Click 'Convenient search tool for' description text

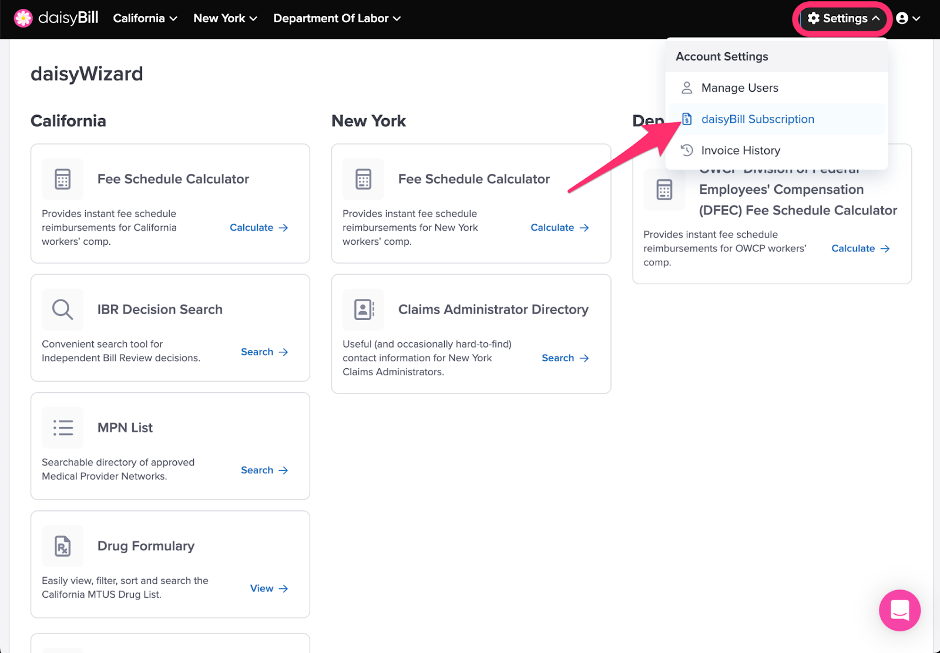click(102, 344)
